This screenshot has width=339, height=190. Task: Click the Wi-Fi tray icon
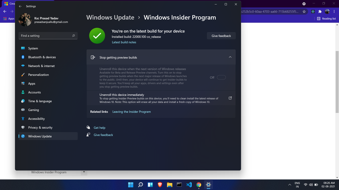(305, 185)
